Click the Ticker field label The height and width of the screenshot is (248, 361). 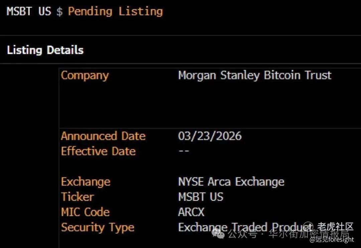pos(77,197)
